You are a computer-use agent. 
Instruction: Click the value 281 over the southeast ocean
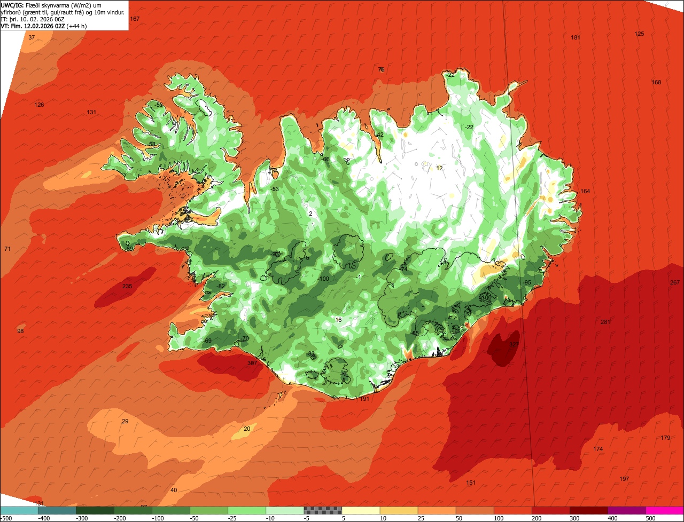pyautogui.click(x=605, y=322)
